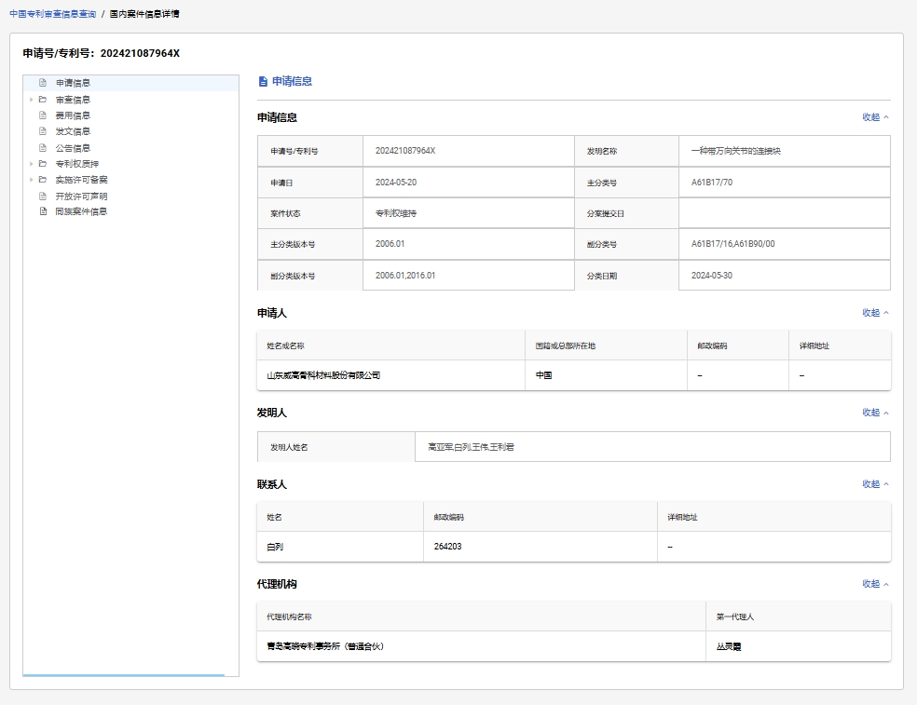Collapse the 申请信息 section with 收起
Screen dimensions: 917x705
point(875,117)
